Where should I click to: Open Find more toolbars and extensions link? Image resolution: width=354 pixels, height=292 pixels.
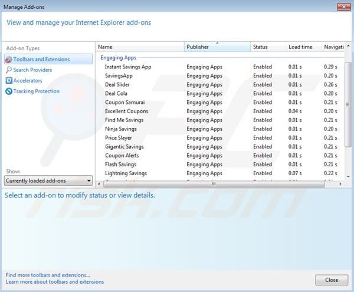click(x=48, y=275)
